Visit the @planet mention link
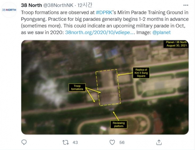 [161, 32]
